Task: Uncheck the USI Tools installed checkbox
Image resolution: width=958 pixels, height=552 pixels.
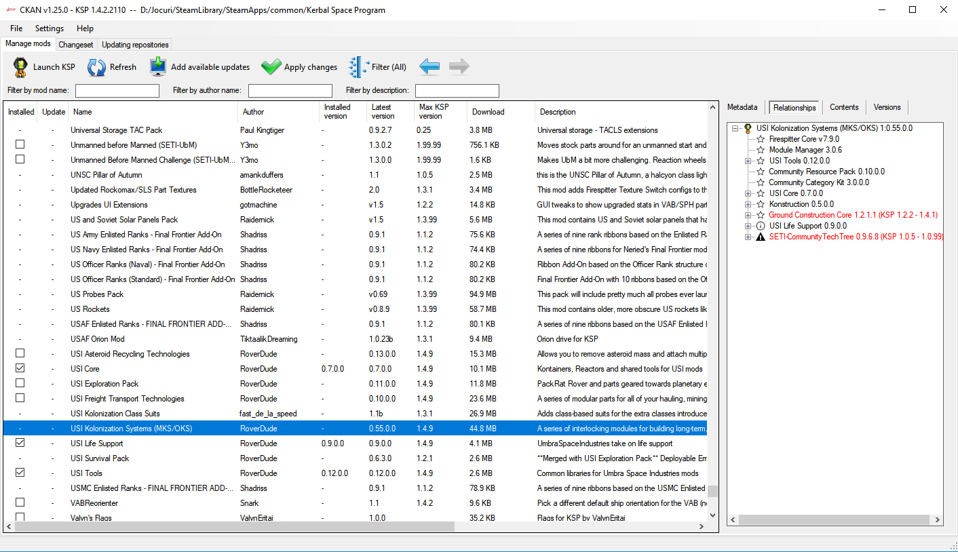Action: click(20, 473)
